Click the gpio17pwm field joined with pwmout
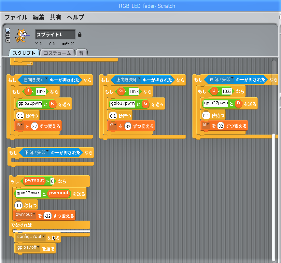This screenshot has height=263, width=281. point(28,193)
